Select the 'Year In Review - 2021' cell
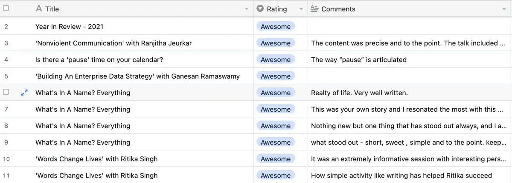Viewport: 512px width, 183px height. (x=69, y=27)
